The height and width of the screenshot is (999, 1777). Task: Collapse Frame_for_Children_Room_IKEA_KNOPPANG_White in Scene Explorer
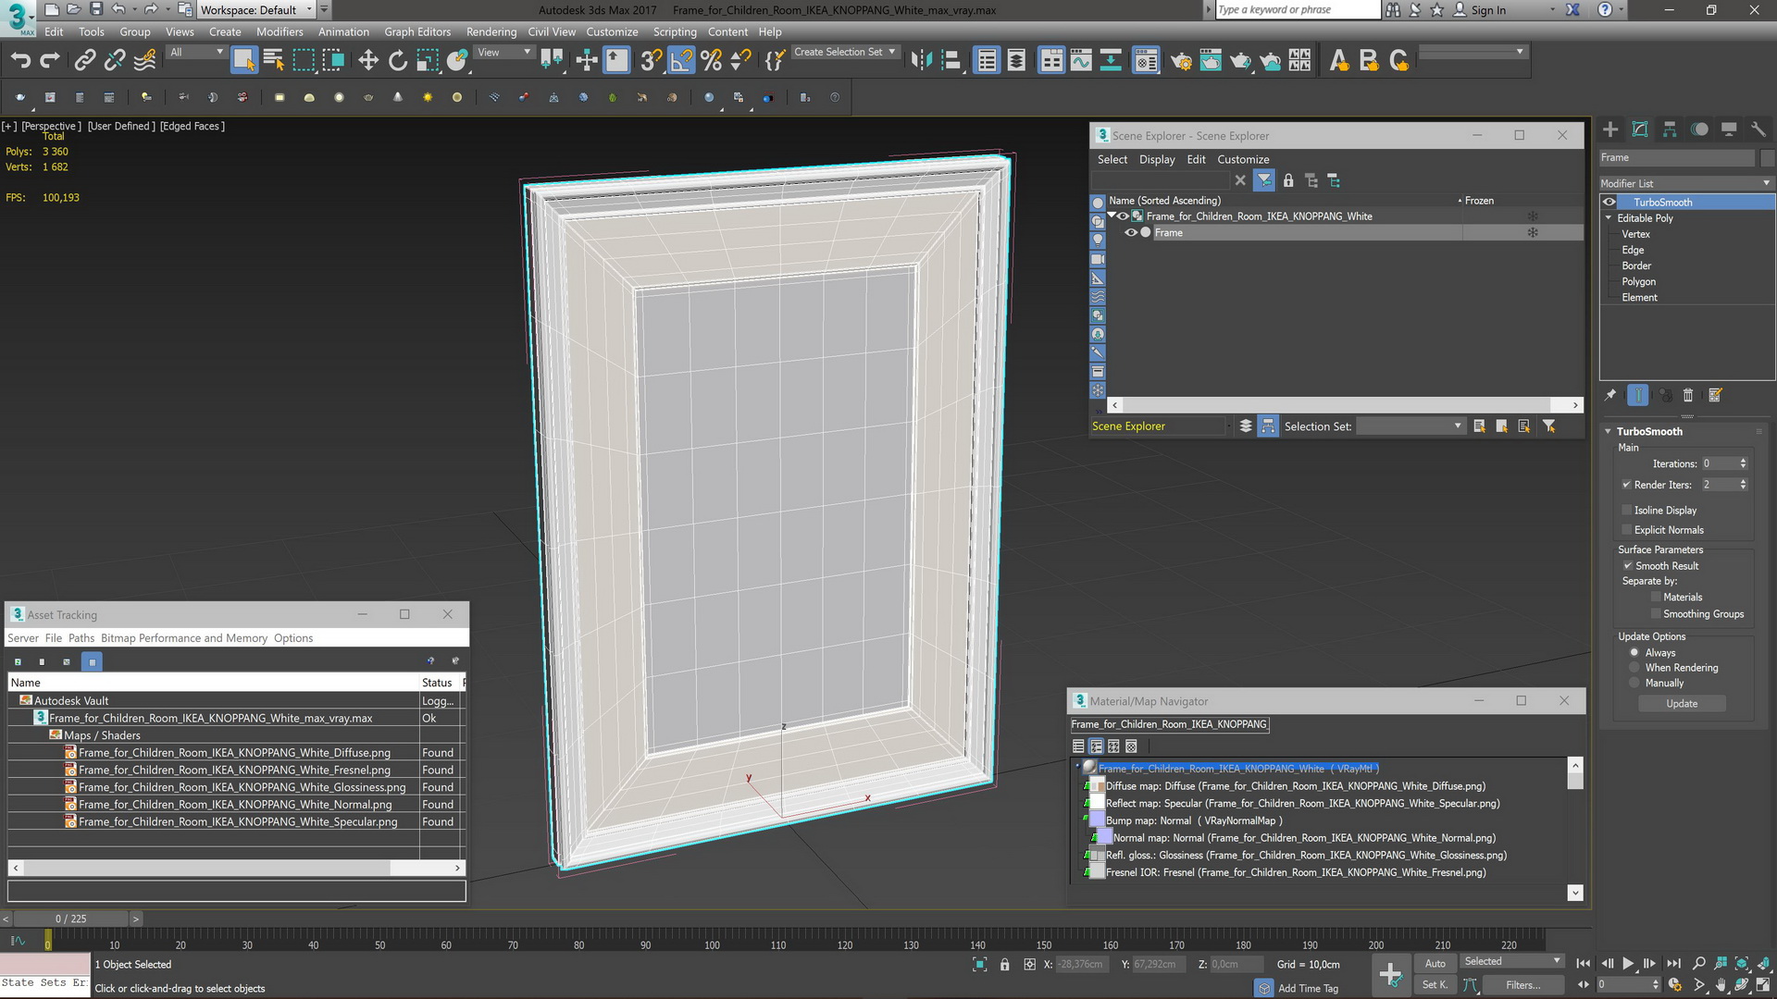point(1112,216)
